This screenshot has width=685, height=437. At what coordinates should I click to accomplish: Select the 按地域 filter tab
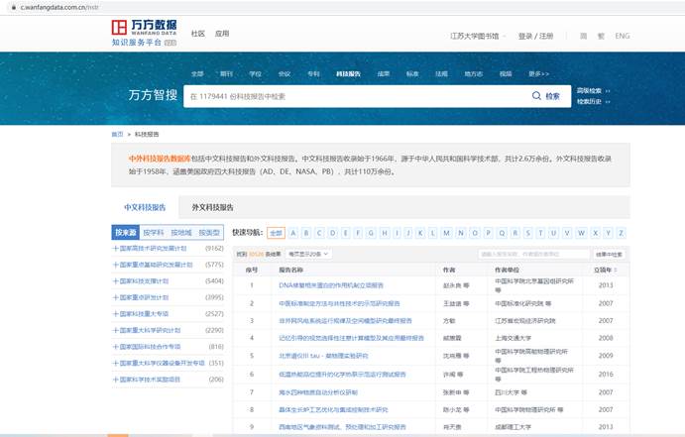click(x=181, y=233)
